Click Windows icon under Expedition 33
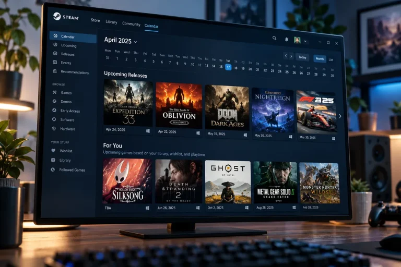This screenshot has height=267, width=401. pos(148,131)
